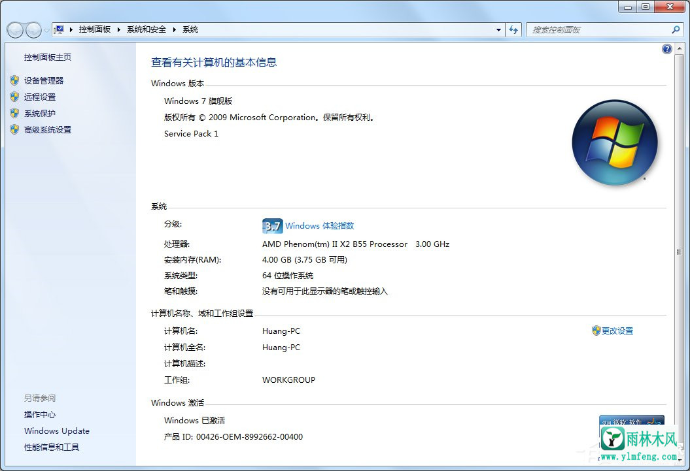The width and height of the screenshot is (690, 471).
Task: Open 设备管理器 from the sidebar
Action: [x=44, y=80]
